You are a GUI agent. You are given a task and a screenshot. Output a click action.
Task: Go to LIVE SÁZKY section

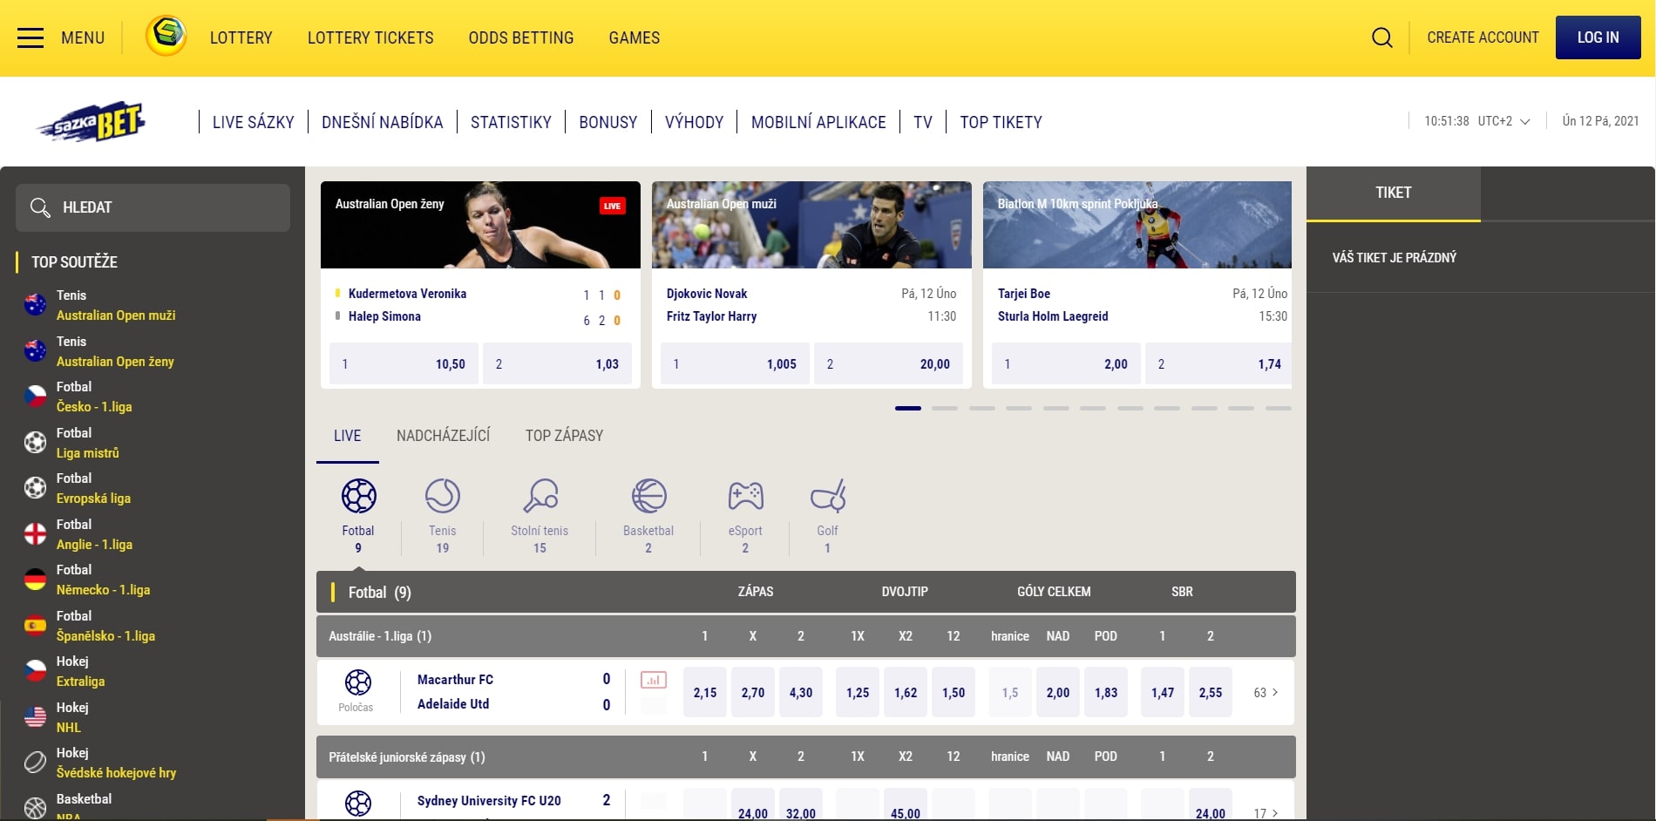254,122
